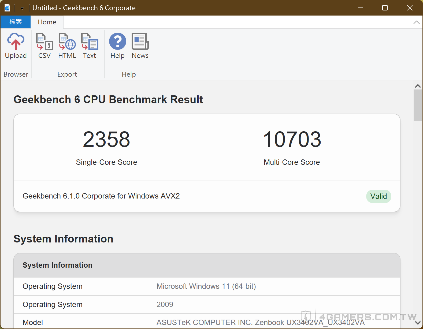Close the Geekbench window
This screenshot has width=423, height=329.
pos(410,8)
